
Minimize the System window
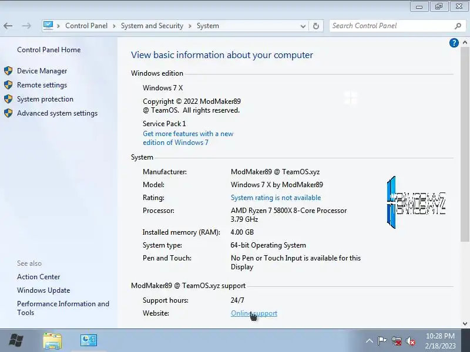tap(419, 6)
